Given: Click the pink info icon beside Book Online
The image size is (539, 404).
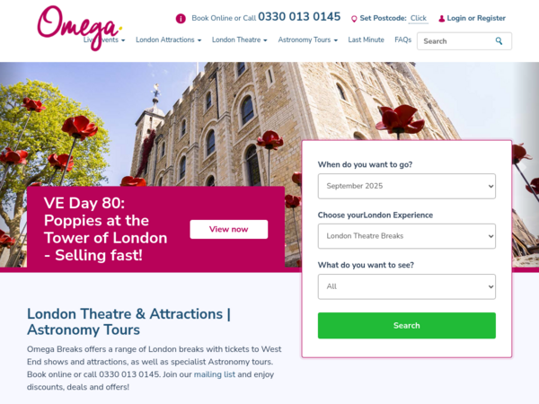Looking at the screenshot, I should tap(181, 19).
